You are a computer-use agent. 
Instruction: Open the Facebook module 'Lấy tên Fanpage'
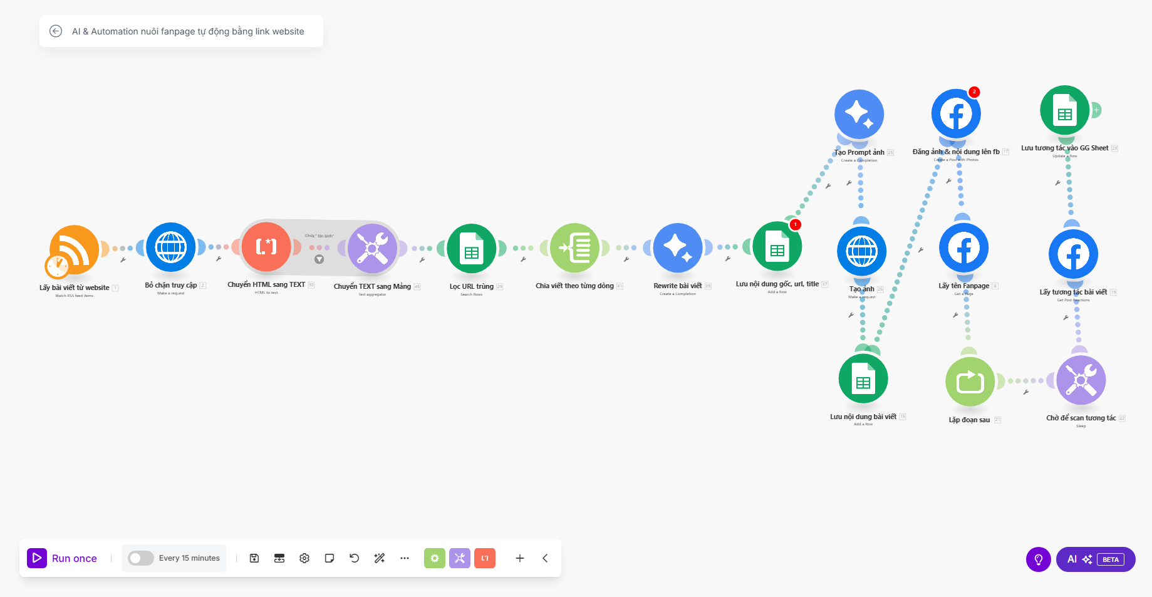[x=964, y=247]
